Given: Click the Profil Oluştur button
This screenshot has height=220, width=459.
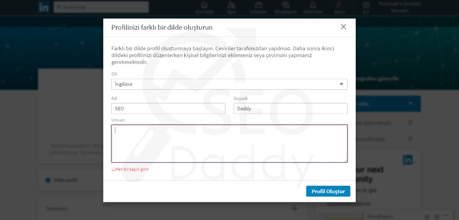Looking at the screenshot, I should (328, 191).
